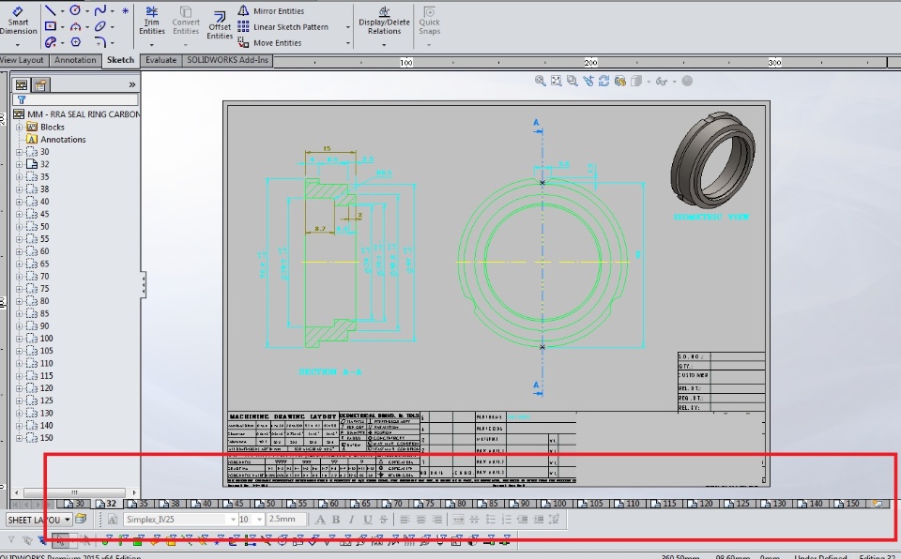Open the Annotation tab
901x559 pixels.
(x=75, y=60)
